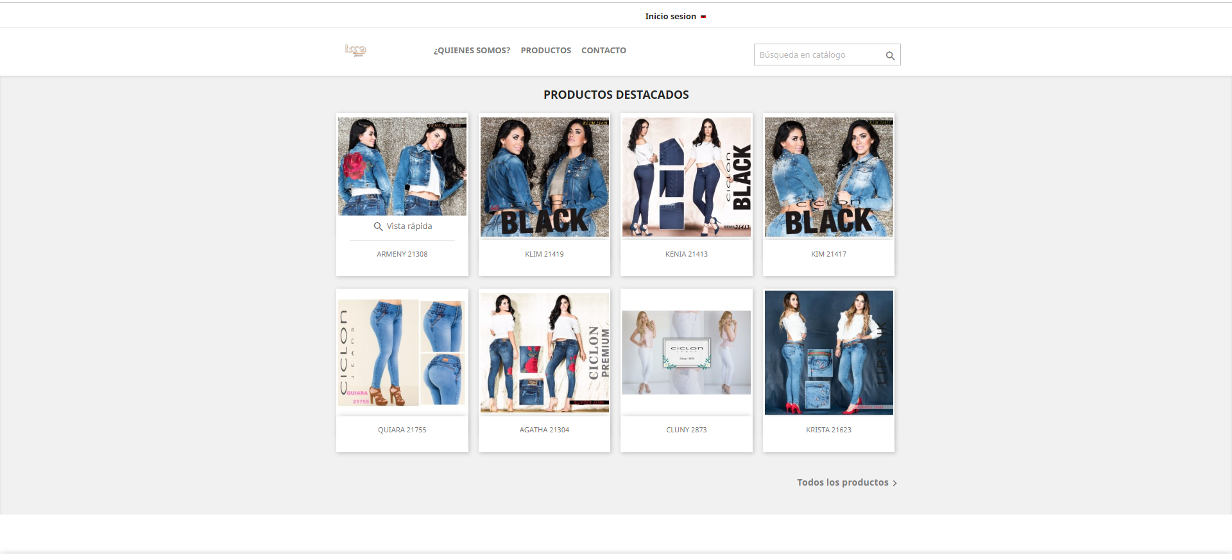Open the QUIARA 21755 product image

402,353
